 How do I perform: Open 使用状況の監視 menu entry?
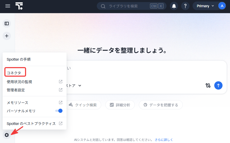(35, 82)
